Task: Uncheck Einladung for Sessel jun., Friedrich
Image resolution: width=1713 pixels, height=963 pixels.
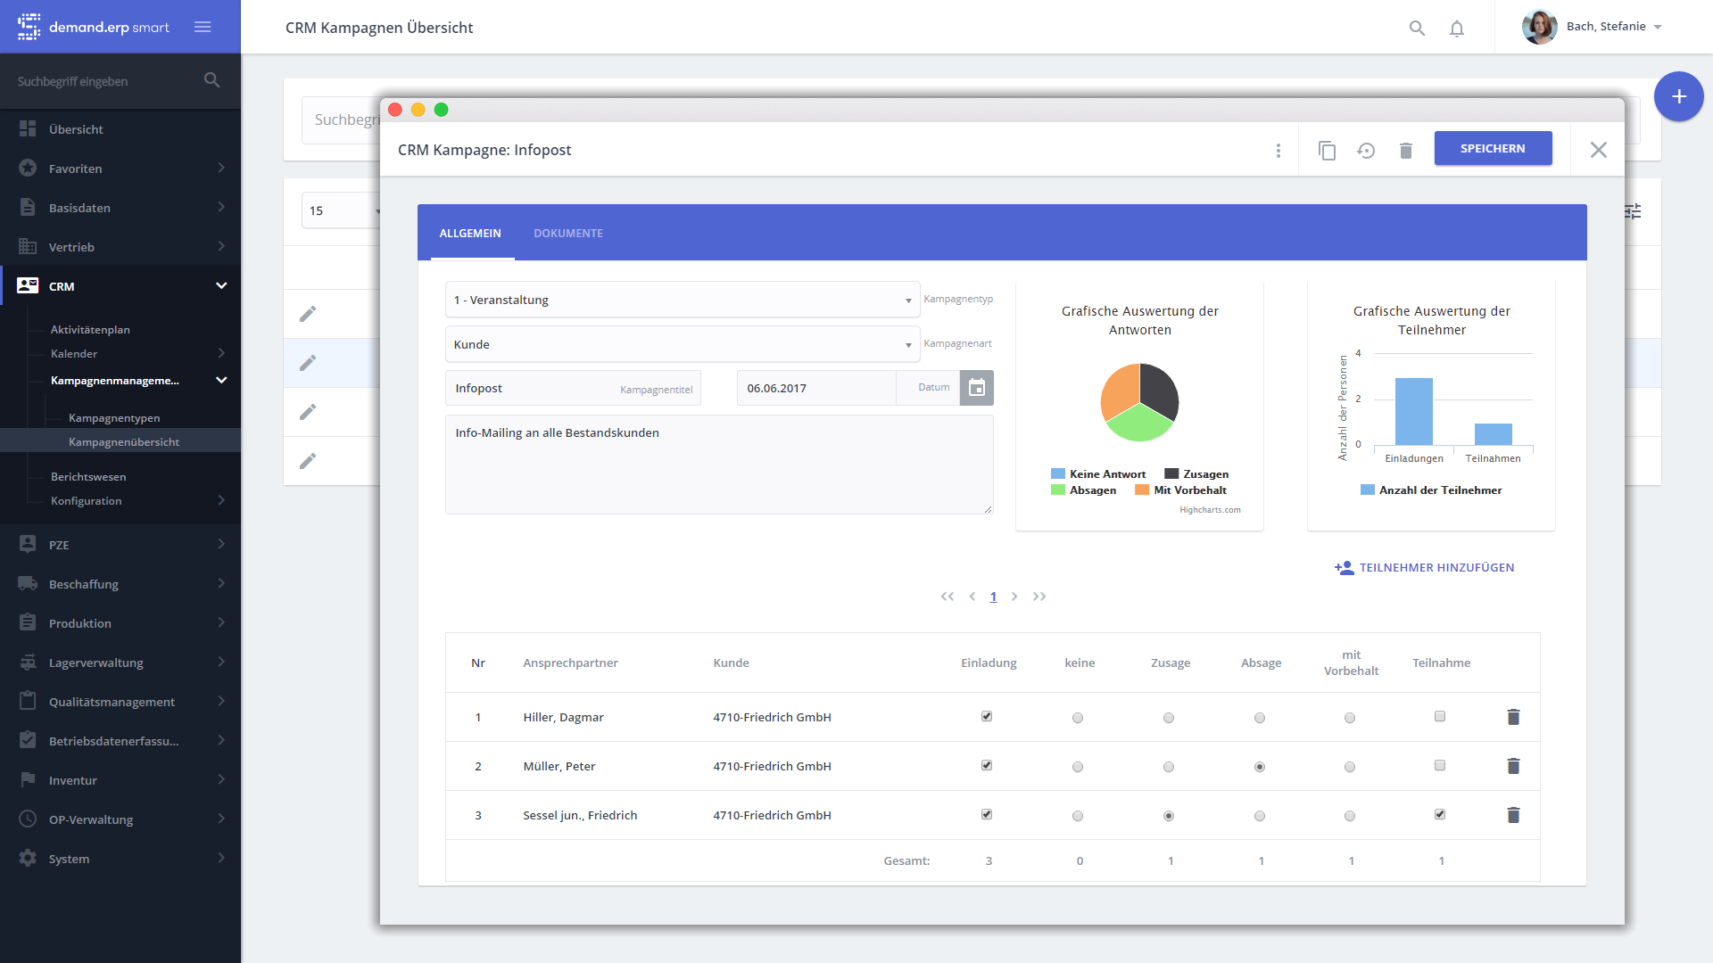Action: coord(987,815)
